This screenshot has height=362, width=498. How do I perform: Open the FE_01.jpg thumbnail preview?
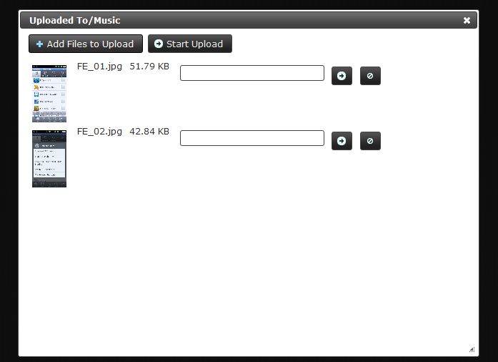[x=49, y=94]
